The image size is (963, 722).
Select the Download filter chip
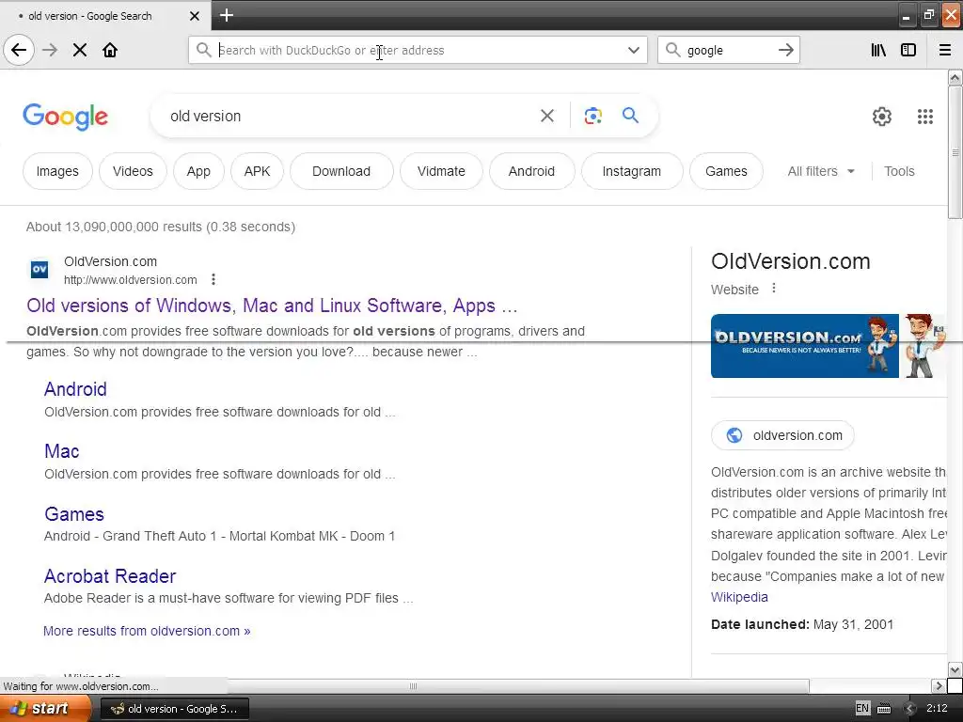coord(341,171)
